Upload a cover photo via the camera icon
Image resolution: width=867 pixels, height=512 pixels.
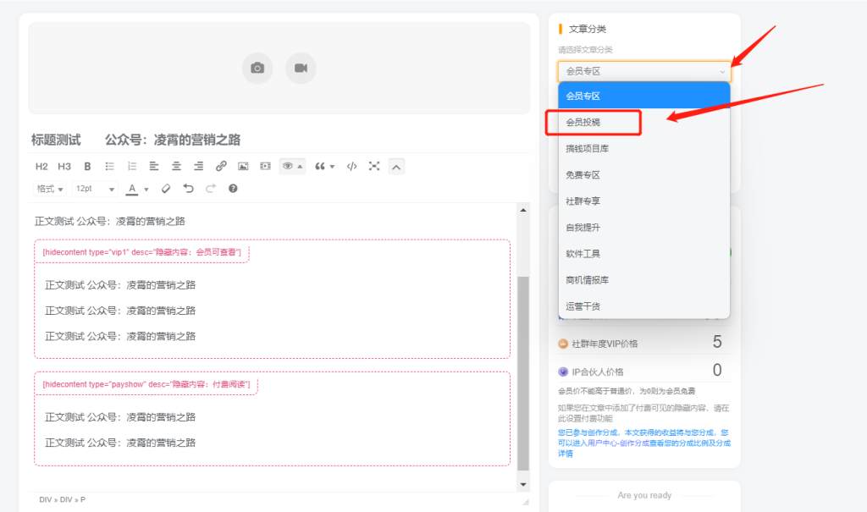[x=259, y=68]
